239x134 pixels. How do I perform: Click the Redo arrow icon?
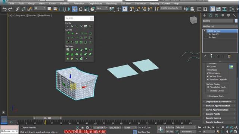coord(10,9)
